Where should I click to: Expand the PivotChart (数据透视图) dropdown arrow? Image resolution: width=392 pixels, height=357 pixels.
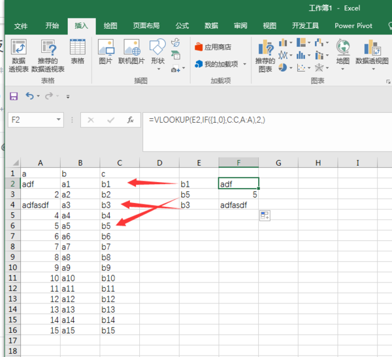tap(374, 69)
